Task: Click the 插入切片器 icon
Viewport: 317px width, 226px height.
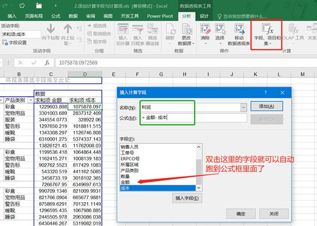Action: [123, 29]
